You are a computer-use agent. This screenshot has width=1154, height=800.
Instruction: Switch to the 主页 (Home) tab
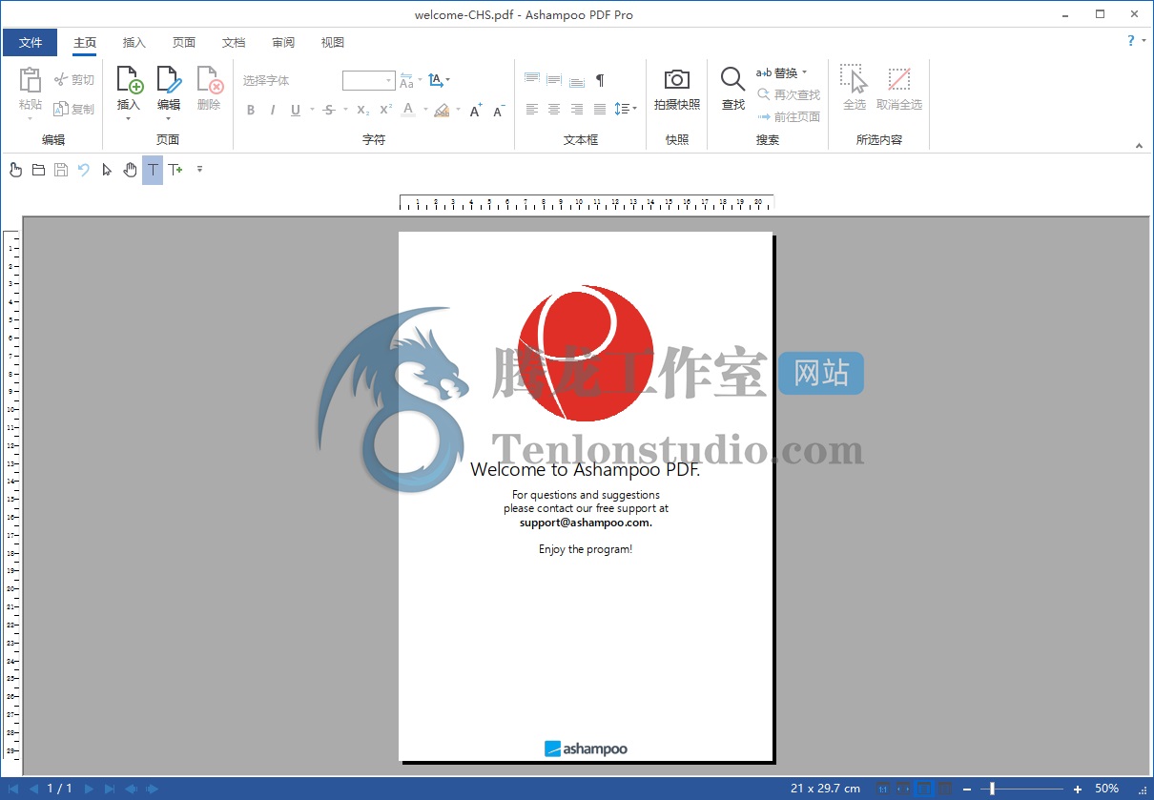coord(85,42)
